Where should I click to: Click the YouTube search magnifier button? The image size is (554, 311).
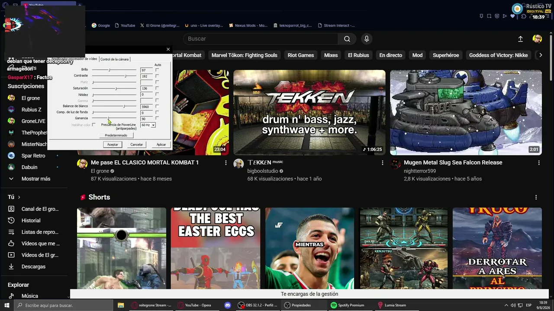pyautogui.click(x=347, y=39)
